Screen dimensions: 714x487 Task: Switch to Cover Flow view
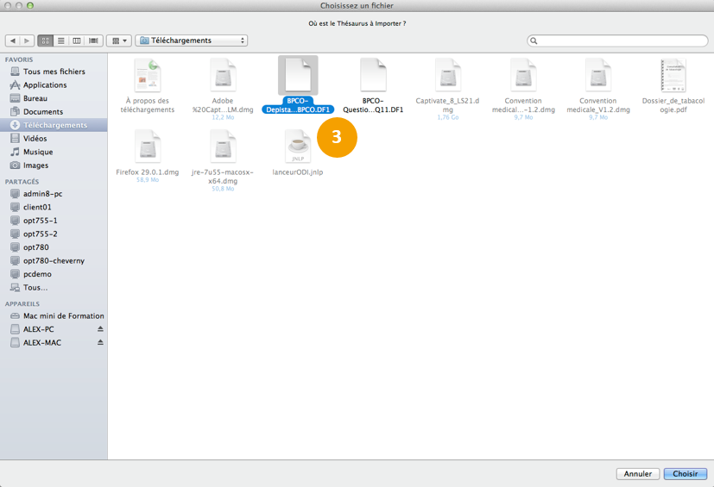pyautogui.click(x=93, y=41)
